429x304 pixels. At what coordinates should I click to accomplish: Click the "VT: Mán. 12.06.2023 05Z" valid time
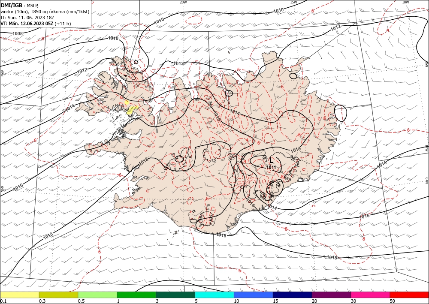[27, 24]
